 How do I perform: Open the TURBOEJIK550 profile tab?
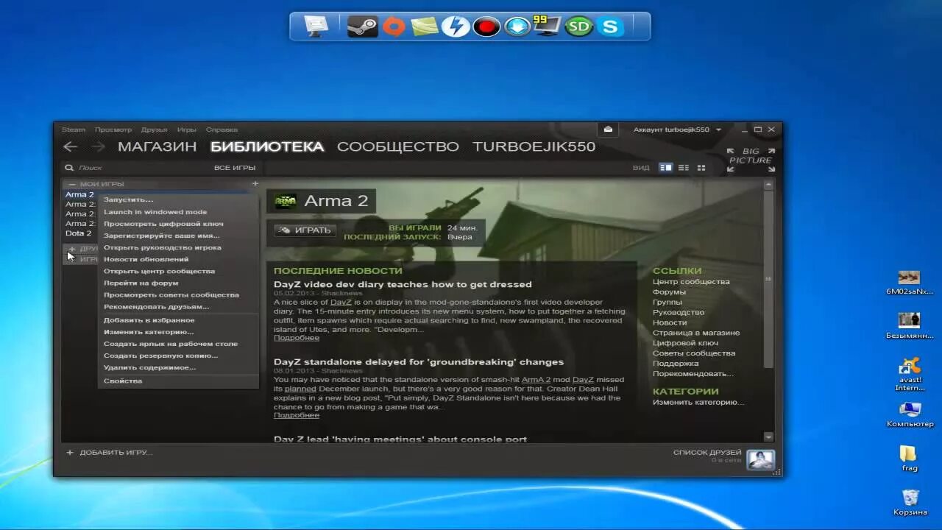click(534, 146)
